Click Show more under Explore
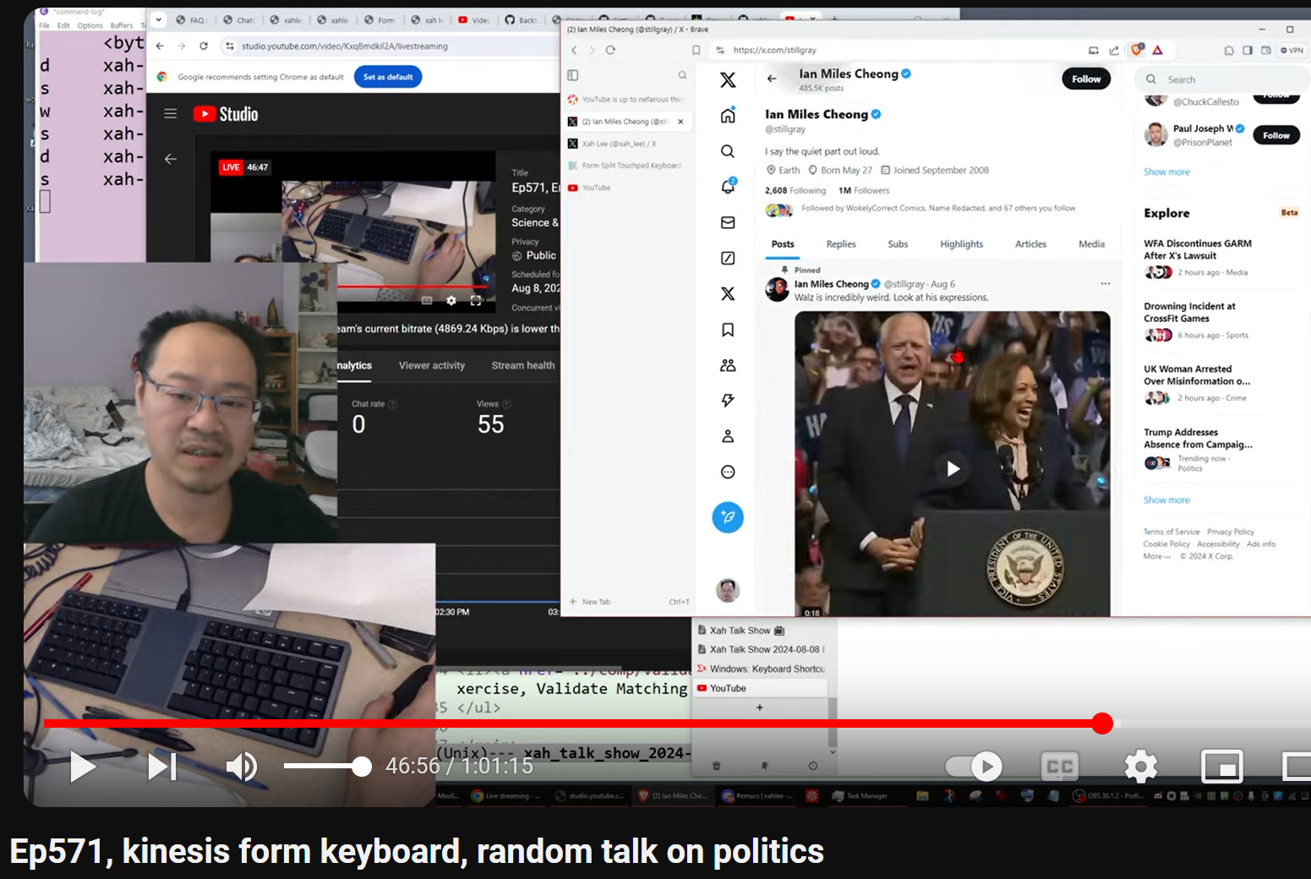This screenshot has height=879, width=1311. click(x=1166, y=500)
